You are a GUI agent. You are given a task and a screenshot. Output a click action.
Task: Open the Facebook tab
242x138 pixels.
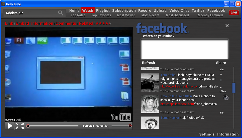click(216, 10)
